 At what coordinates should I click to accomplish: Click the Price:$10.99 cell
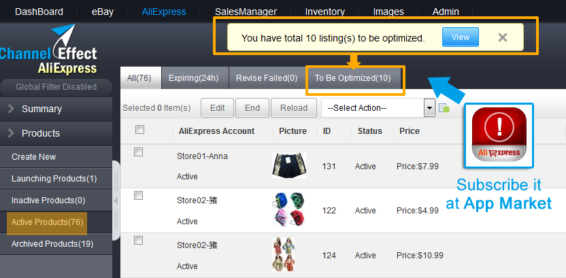click(x=420, y=256)
